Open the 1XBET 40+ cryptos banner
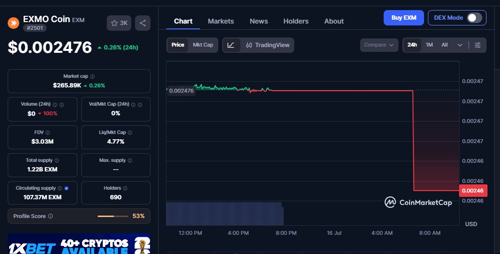 (79, 244)
